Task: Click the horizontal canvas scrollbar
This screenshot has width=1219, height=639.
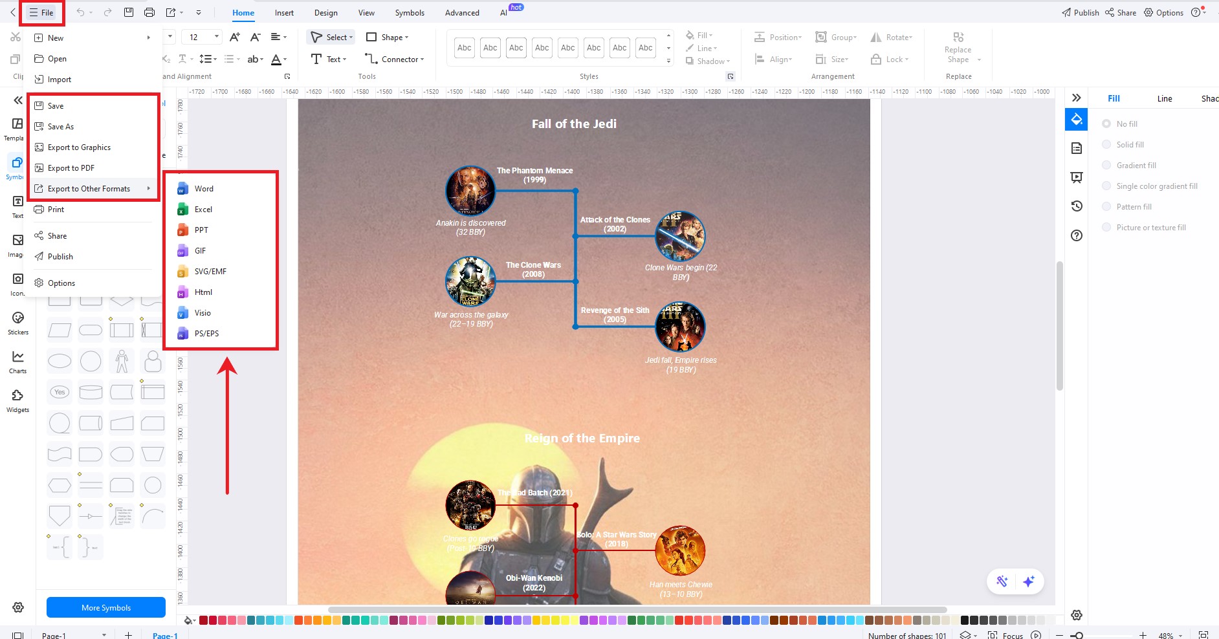Action: coord(637,609)
